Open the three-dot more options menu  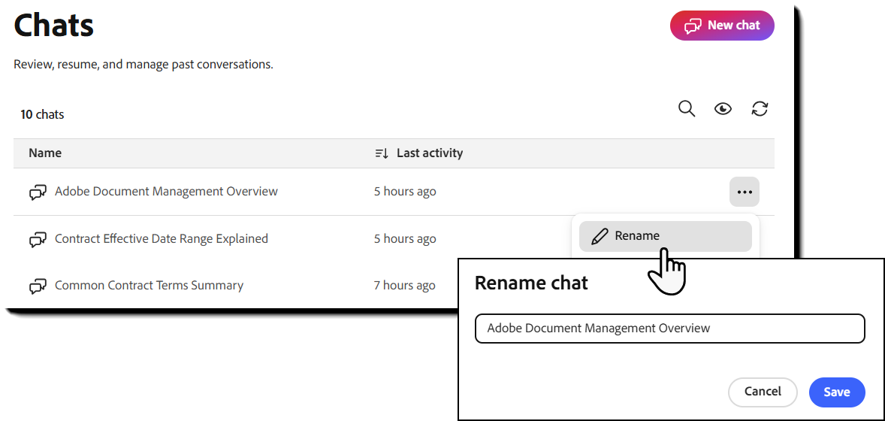(745, 192)
